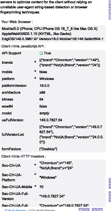Select the quoted "149.0.7827.54" header value
The height and width of the screenshot is (211, 111).
(52, 196)
